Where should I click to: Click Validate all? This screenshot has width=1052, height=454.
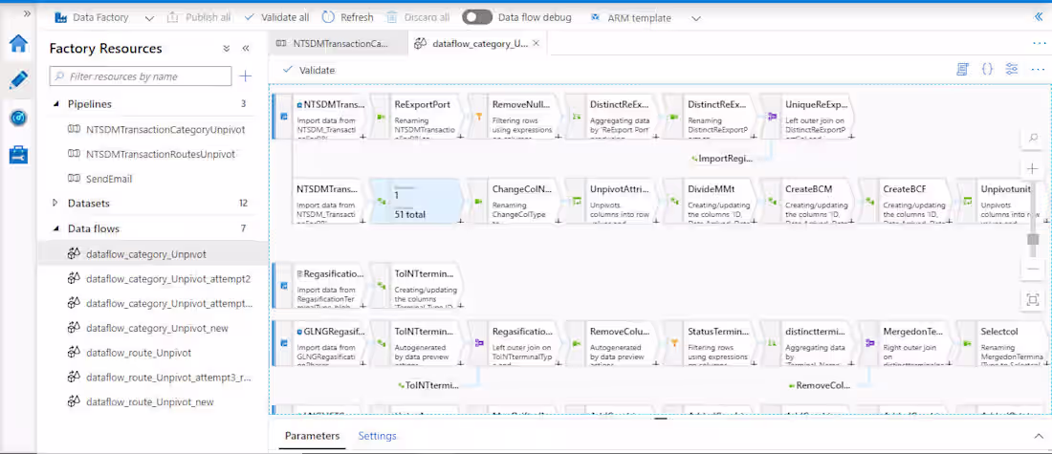click(276, 17)
